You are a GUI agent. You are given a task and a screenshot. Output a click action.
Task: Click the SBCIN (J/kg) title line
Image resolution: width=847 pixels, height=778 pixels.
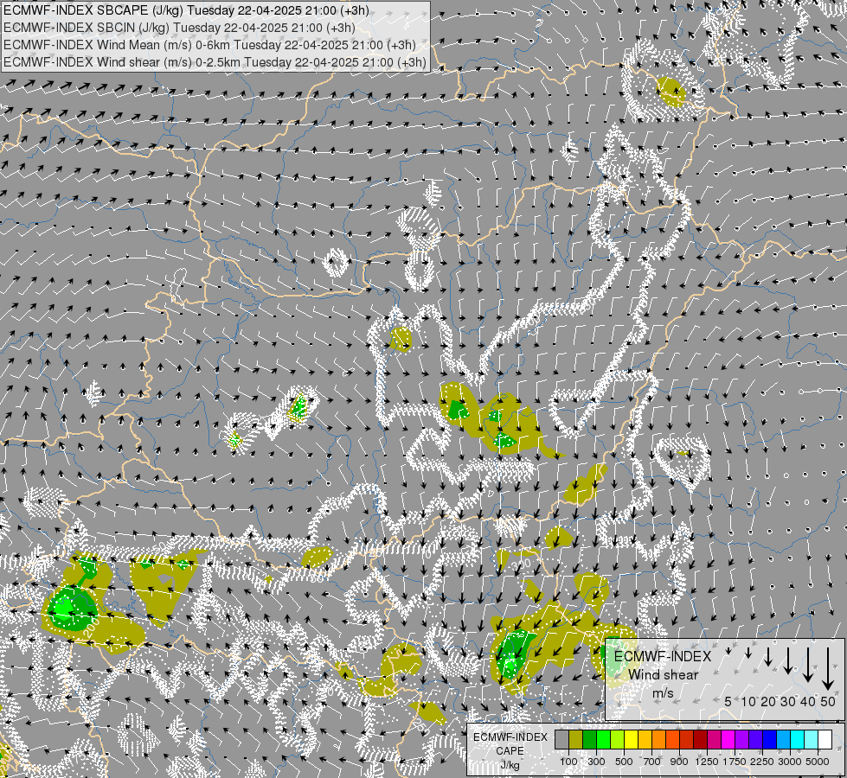[x=179, y=28]
